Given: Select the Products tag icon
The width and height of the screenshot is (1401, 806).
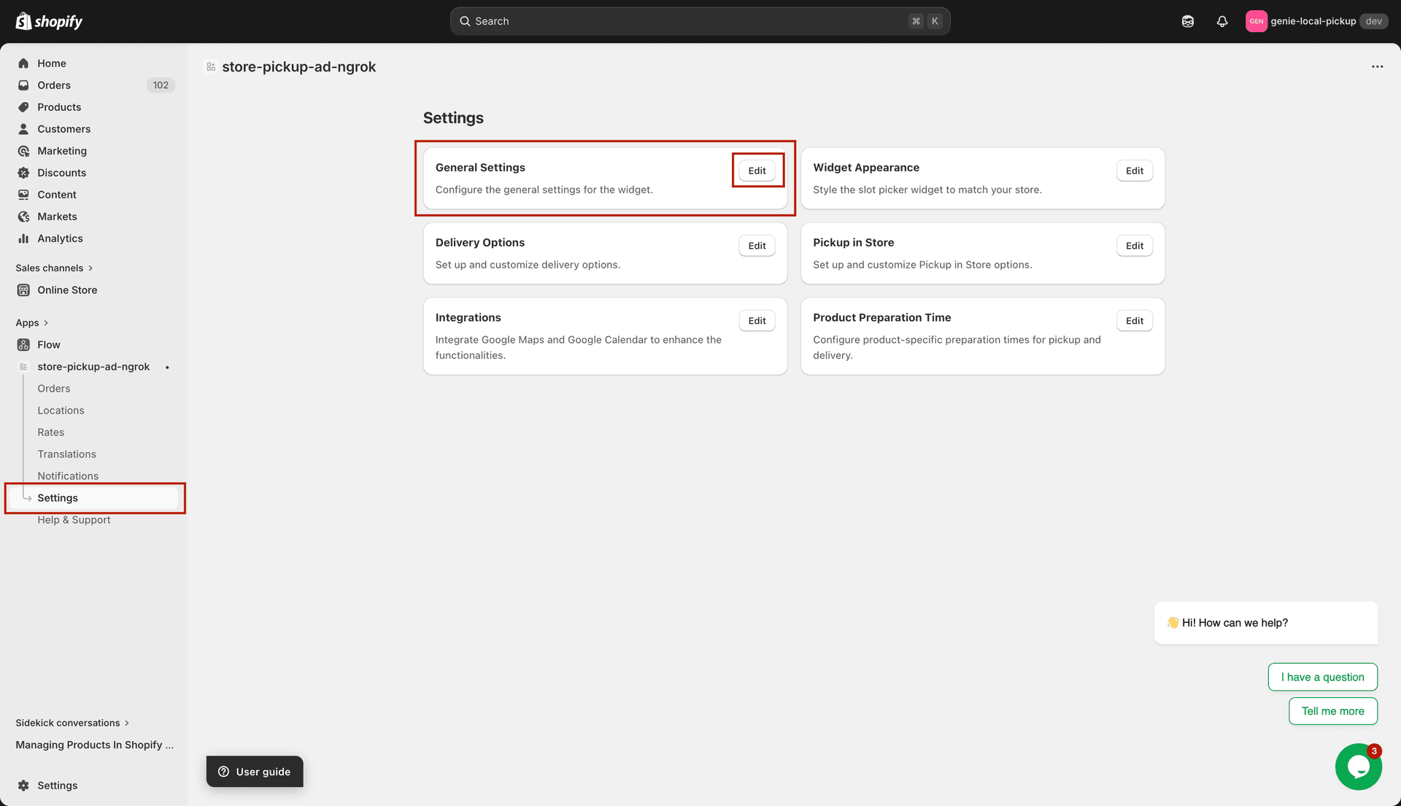Looking at the screenshot, I should pos(24,106).
